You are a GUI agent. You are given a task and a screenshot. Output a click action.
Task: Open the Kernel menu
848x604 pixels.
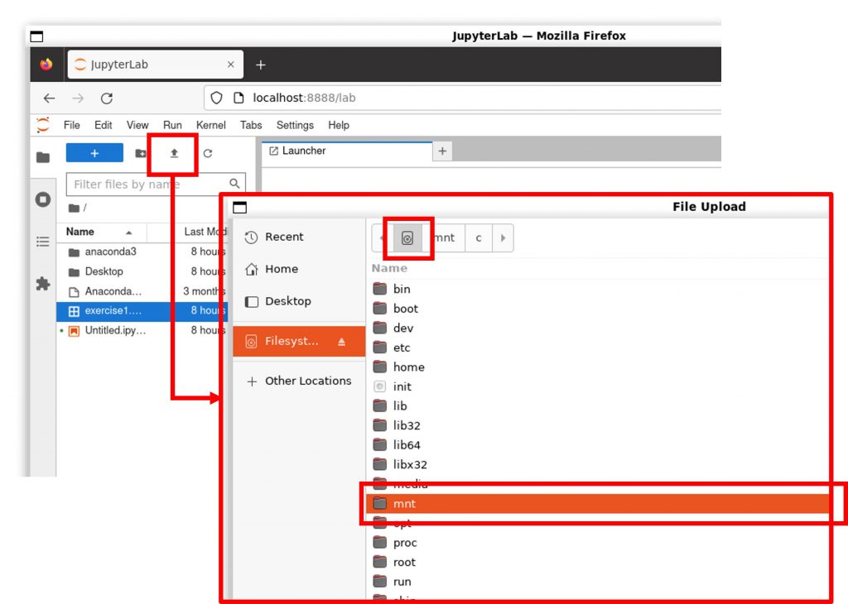coord(210,126)
